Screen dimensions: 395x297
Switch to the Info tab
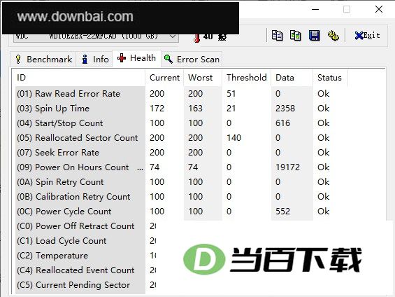coord(95,60)
